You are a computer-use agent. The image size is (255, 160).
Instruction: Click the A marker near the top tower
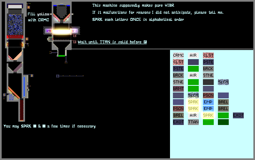tap(29, 7)
